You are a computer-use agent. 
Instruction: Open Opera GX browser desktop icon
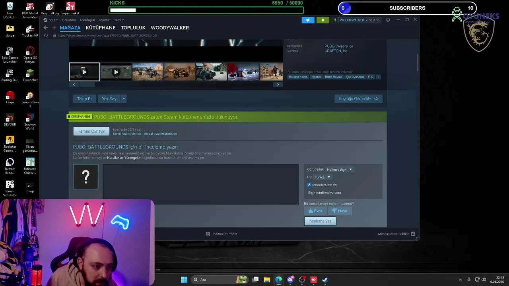pos(30,55)
